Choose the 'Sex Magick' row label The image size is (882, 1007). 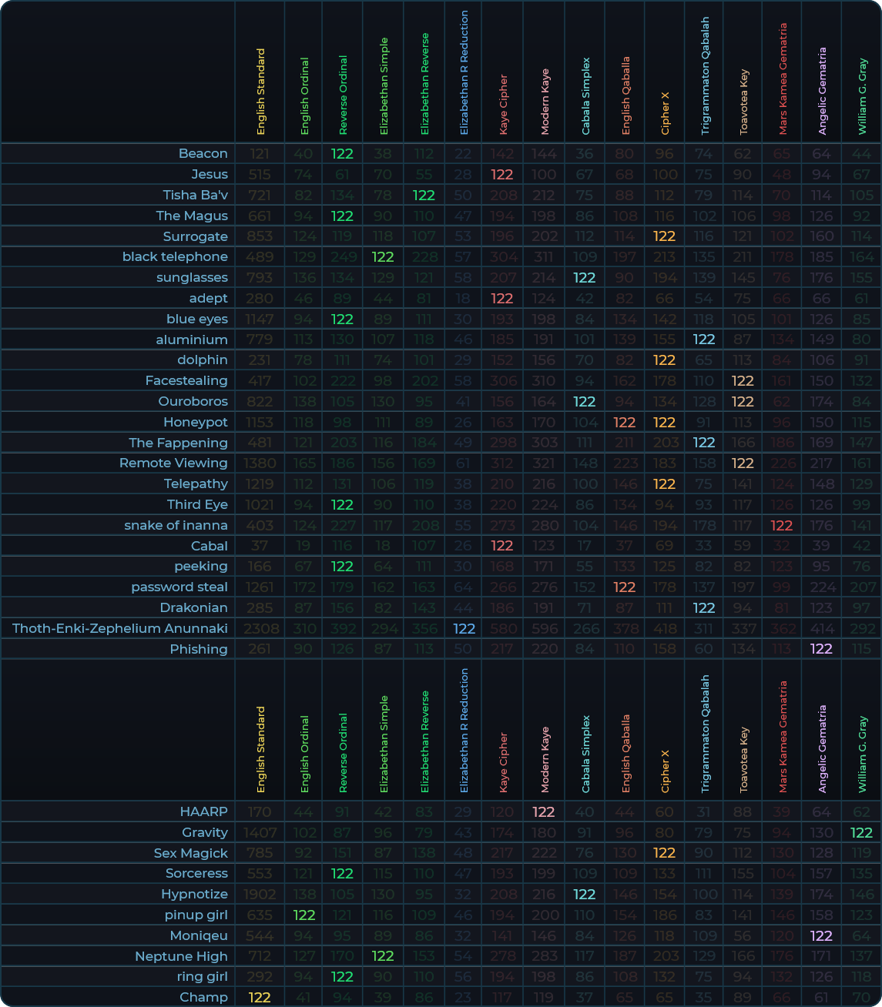point(190,853)
